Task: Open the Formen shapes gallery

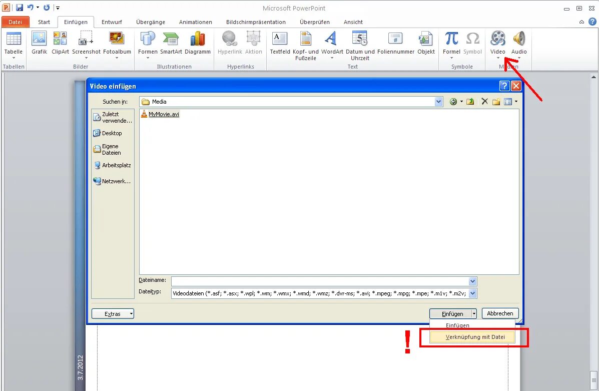Action: (148, 45)
